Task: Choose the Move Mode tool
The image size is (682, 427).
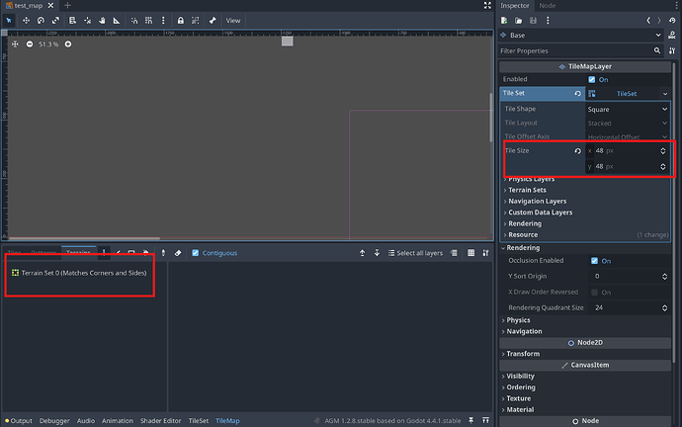Action: 26,21
